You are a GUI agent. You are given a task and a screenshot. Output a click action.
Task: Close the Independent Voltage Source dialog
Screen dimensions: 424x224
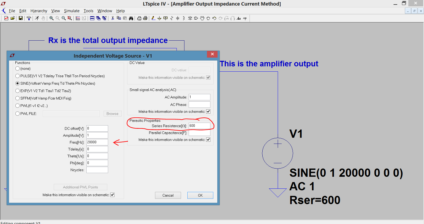pos(212,54)
